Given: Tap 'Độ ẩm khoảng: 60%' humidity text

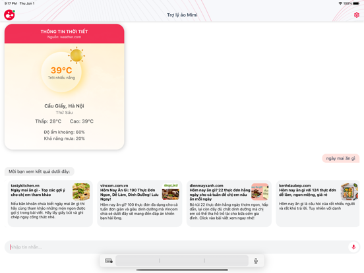Looking at the screenshot, I should [65, 132].
